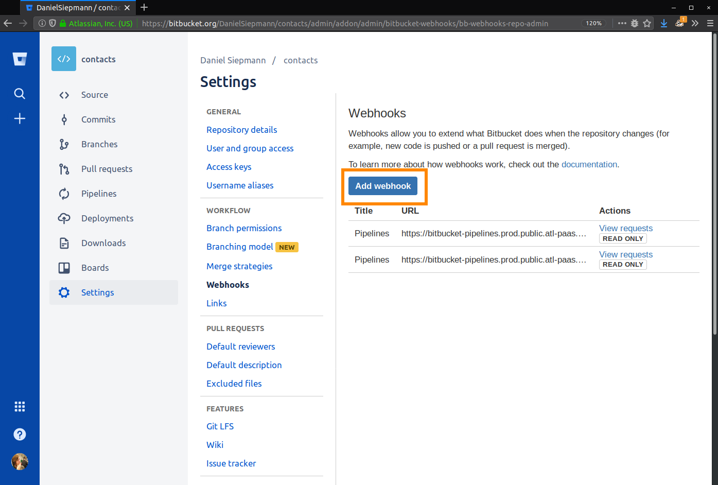Click the URL address field

coord(345,23)
